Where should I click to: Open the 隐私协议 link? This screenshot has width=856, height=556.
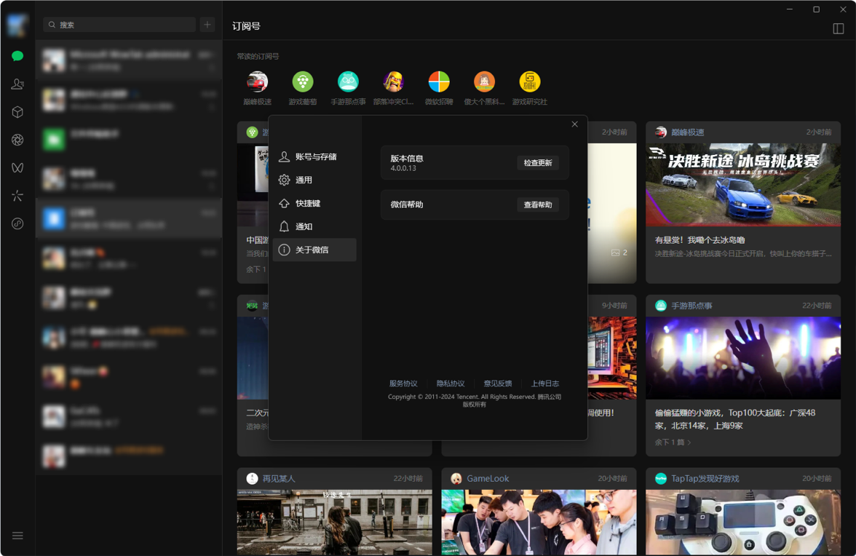coord(451,384)
